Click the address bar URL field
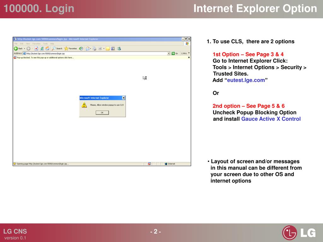The width and height of the screenshot is (323, 242). pyautogui.click(x=97, y=54)
